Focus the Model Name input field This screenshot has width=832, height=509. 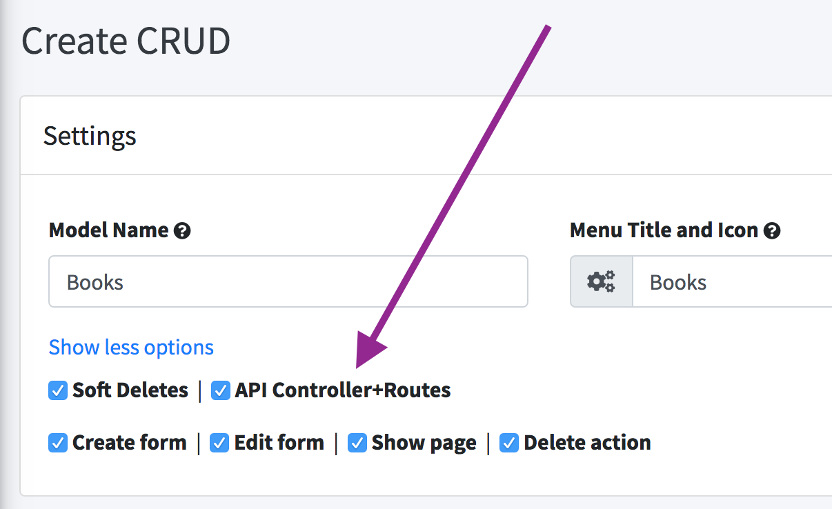tap(288, 281)
